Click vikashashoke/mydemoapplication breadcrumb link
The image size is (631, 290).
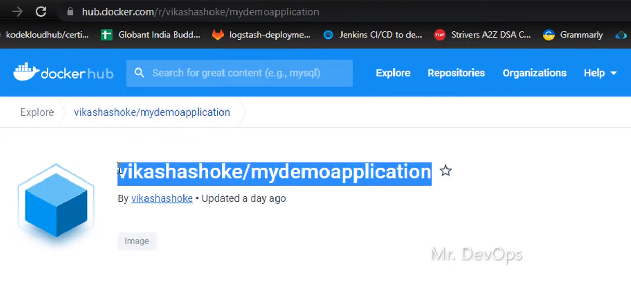click(x=152, y=112)
